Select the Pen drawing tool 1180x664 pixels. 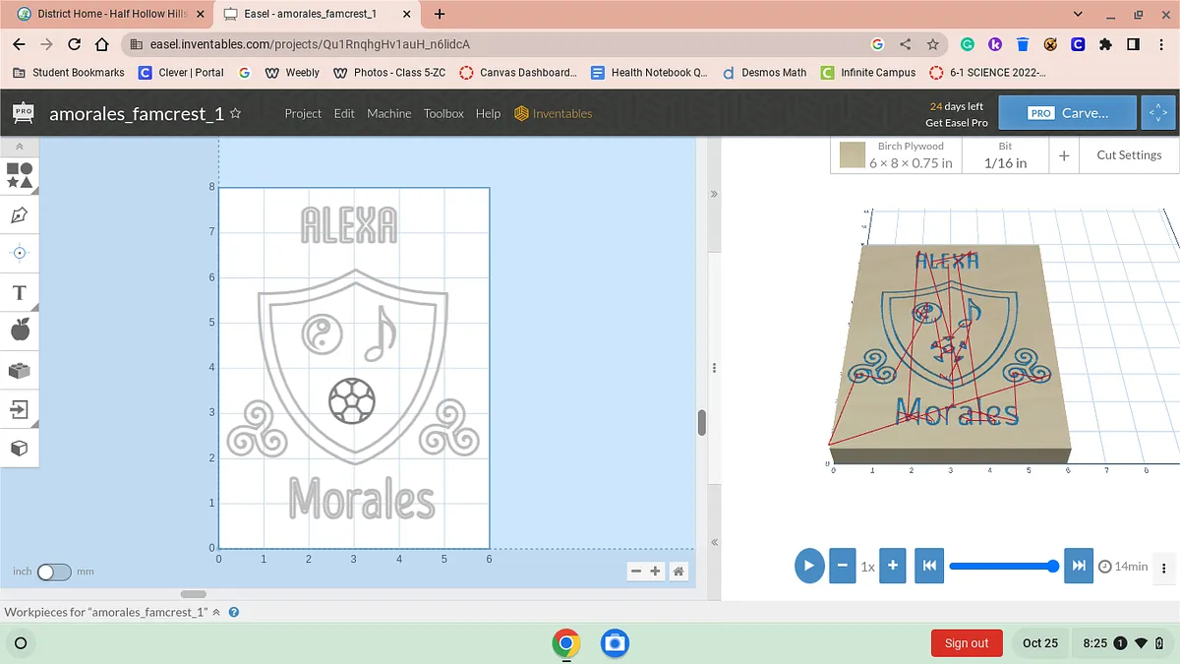(20, 214)
